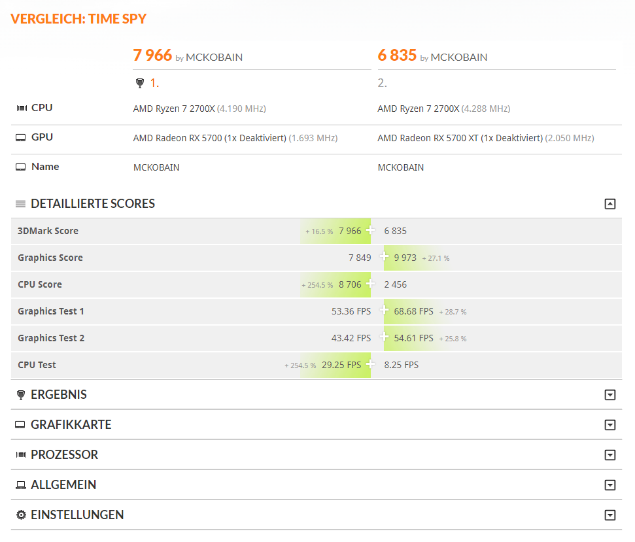
Task: Click the 2 456 CPU score value
Action: pyautogui.click(x=395, y=285)
